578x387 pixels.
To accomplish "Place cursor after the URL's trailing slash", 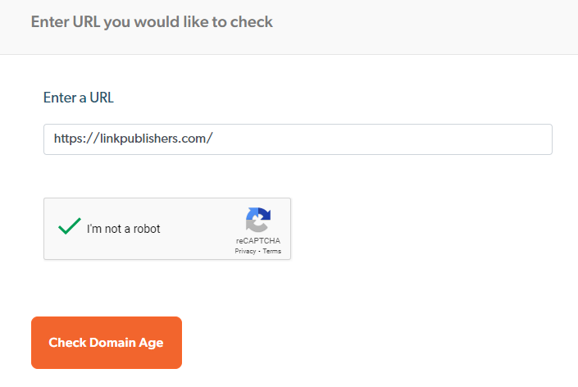I will 214,139.
